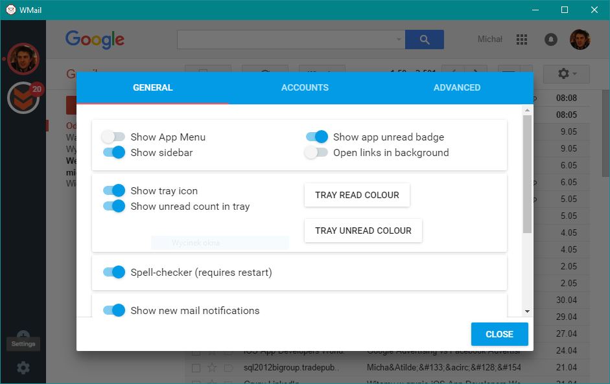Click the 30.04 email date
This screenshot has height=384, width=610.
(567, 300)
